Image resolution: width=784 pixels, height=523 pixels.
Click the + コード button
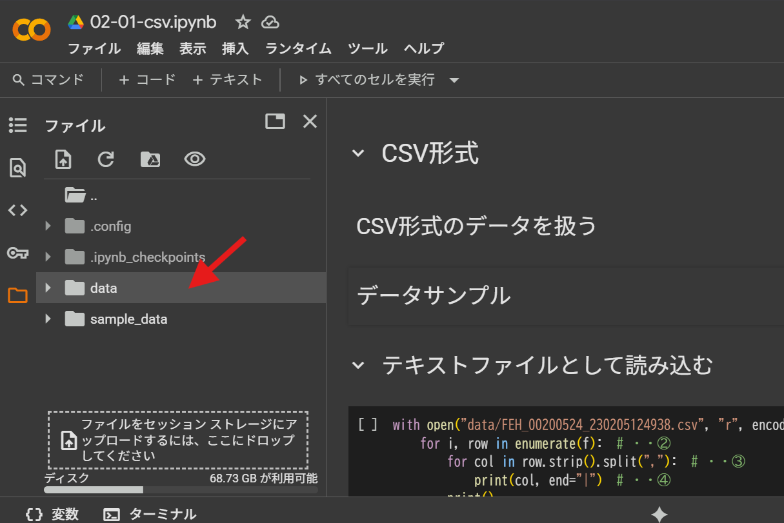(147, 80)
